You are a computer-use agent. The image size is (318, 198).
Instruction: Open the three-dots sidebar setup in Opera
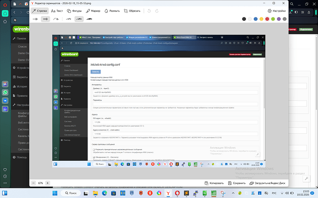[5, 183]
